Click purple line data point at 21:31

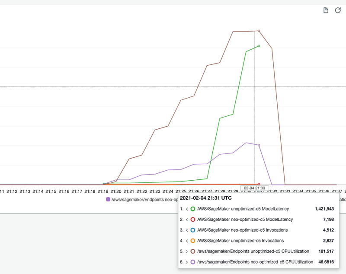(x=259, y=145)
